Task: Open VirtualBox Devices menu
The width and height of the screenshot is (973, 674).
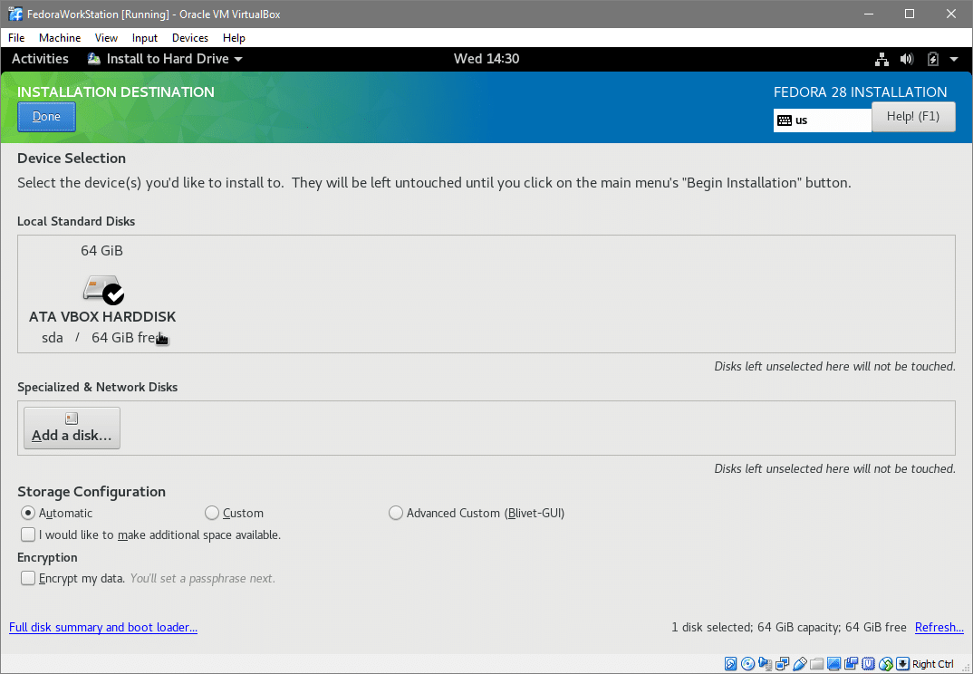Action: tap(190, 38)
